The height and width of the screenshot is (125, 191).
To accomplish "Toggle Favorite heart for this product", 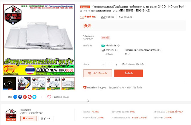I will pos(49,97).
